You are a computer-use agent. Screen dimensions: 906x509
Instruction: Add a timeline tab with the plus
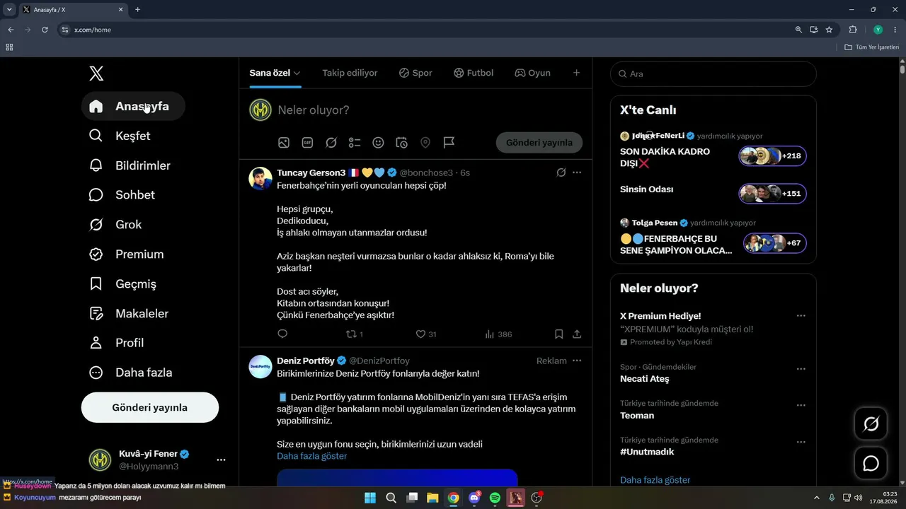tap(576, 73)
